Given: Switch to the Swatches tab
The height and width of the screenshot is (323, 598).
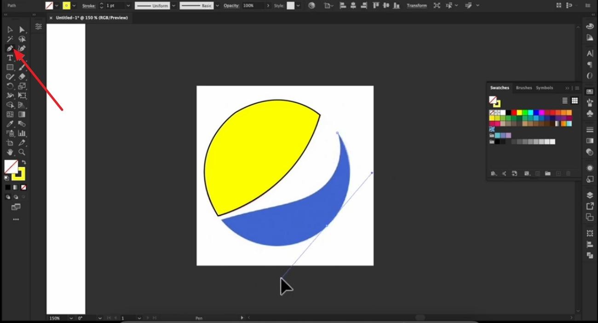Looking at the screenshot, I should (x=500, y=88).
